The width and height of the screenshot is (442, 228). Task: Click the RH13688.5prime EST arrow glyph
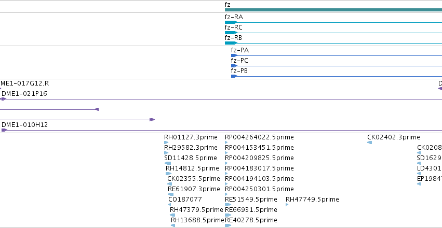pyautogui.click(x=173, y=225)
